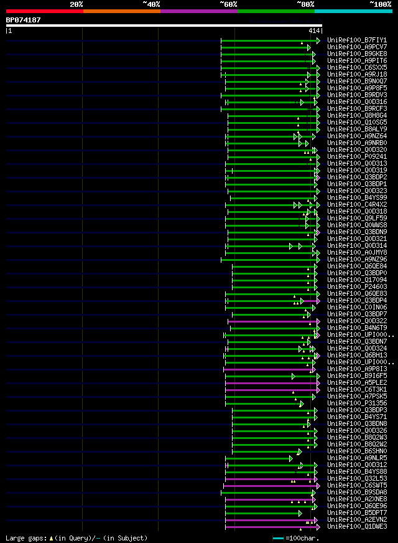Image resolution: width=398 pixels, height=543 pixels.
Task: Click the green alignment bar for UniRef100_A9PCV7
Action: coord(266,47)
